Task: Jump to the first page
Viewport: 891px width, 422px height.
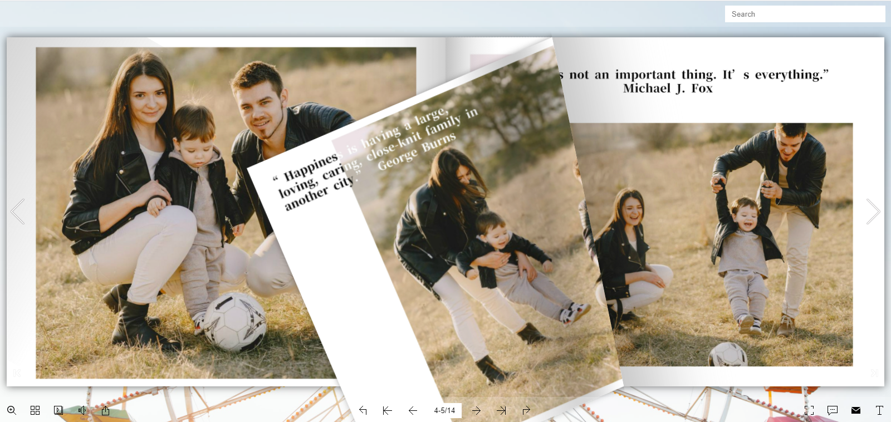Action: [388, 410]
